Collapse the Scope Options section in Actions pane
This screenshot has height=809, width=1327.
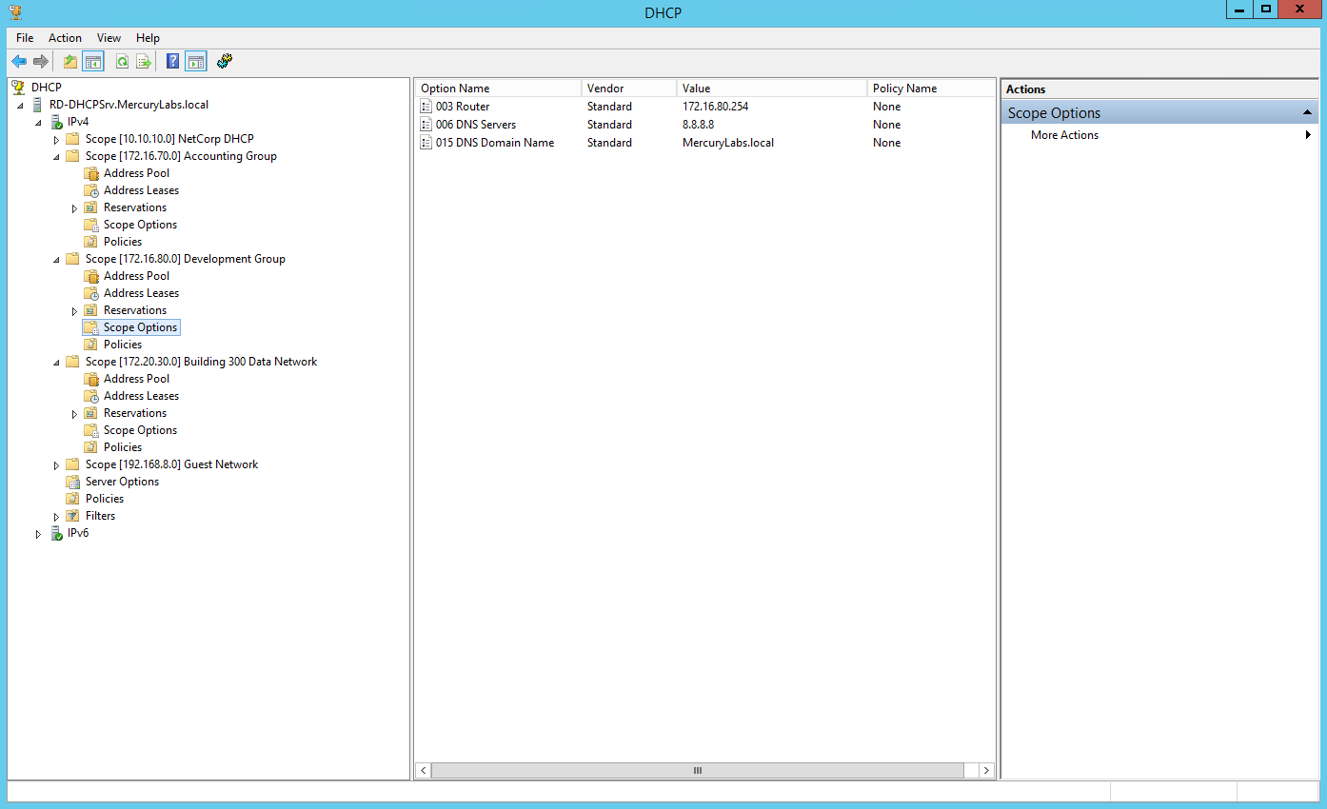tap(1309, 112)
